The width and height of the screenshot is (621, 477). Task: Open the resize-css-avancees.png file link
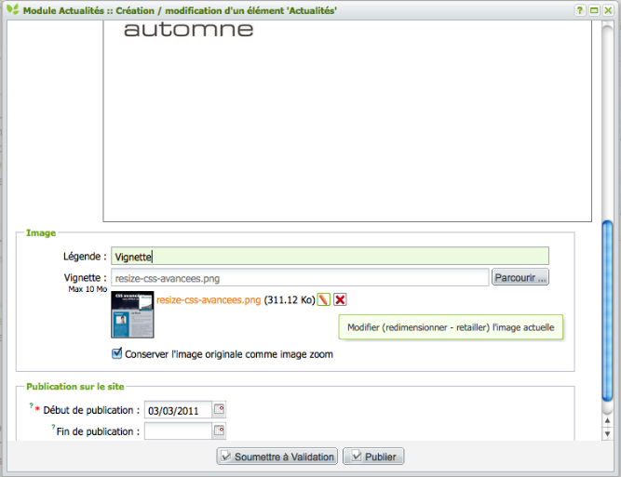[209, 300]
